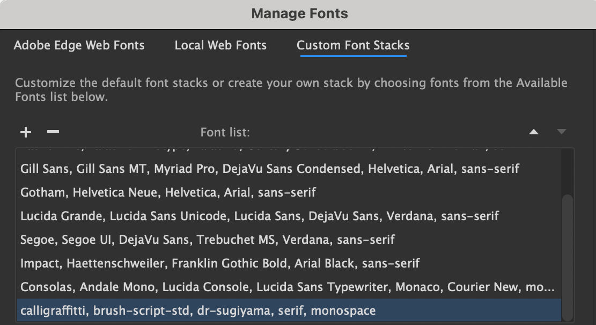Remove selected font stack with minus icon
This screenshot has height=325, width=596.
(x=53, y=132)
